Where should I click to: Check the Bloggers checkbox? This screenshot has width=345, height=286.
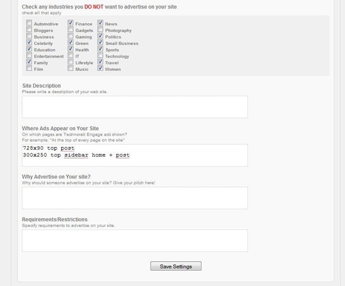(29, 29)
